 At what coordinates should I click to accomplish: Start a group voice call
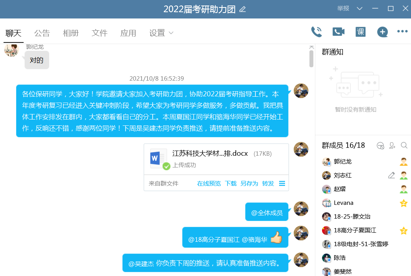pos(317,32)
